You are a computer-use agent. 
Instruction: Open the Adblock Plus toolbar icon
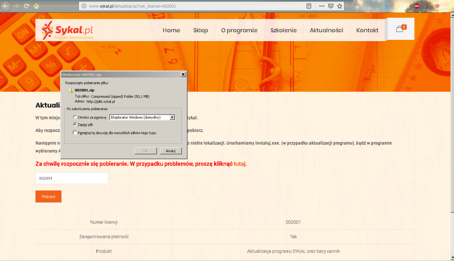[x=417, y=6]
